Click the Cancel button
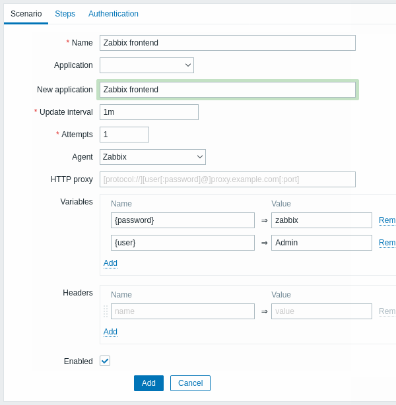396x405 pixels. 190,383
